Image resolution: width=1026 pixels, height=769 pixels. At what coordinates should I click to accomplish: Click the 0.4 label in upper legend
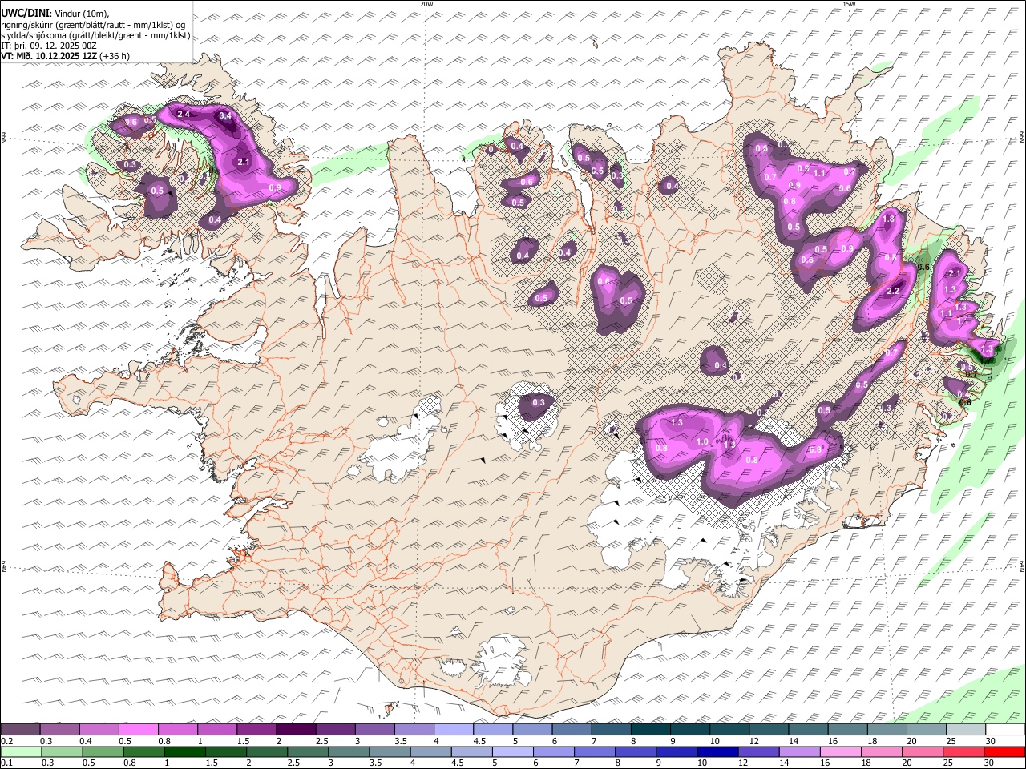tap(85, 741)
